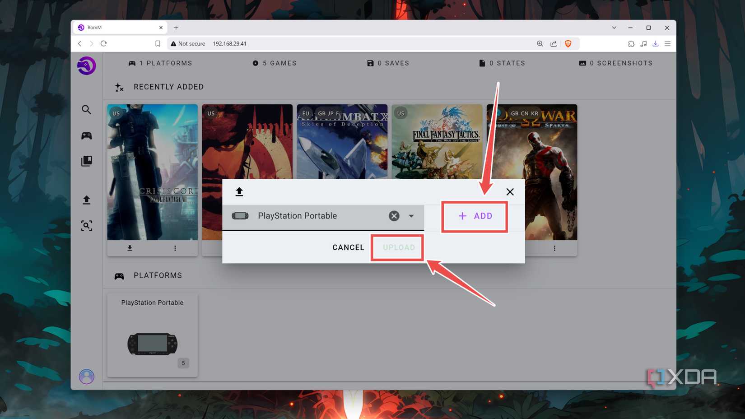
Task: Expand the platform dropdown arrow
Action: pyautogui.click(x=411, y=216)
